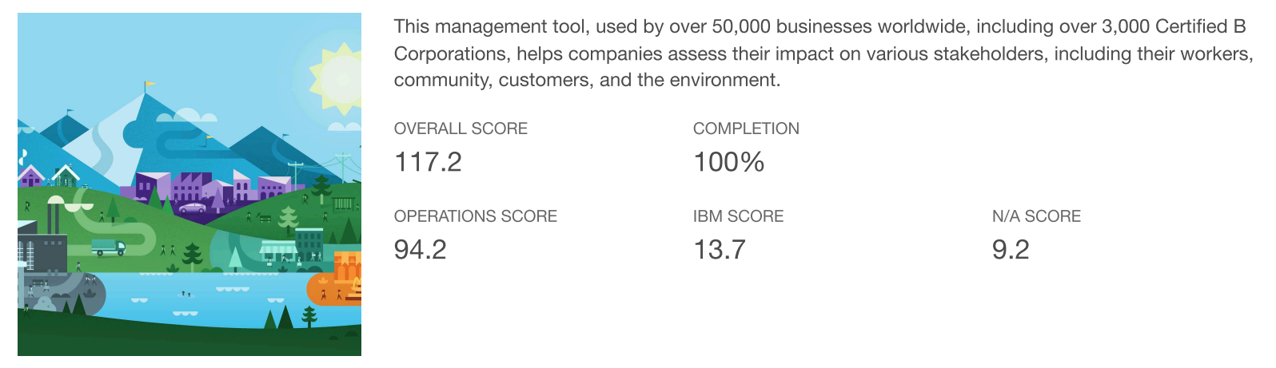Viewport: 1276px width, 368px height.
Task: Click the gray factory smokestacks
Action: point(54,217)
